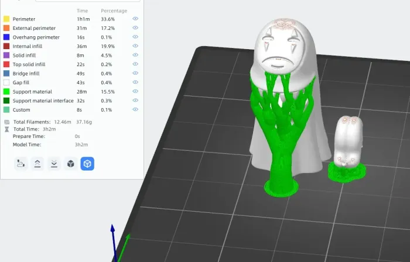Toggle Overhang perimeter eye icon

[135, 37]
